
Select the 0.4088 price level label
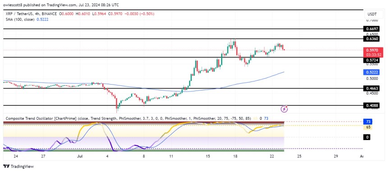372,106
